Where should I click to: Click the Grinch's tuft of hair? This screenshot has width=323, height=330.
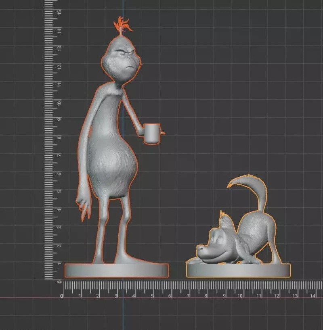[x=123, y=25]
